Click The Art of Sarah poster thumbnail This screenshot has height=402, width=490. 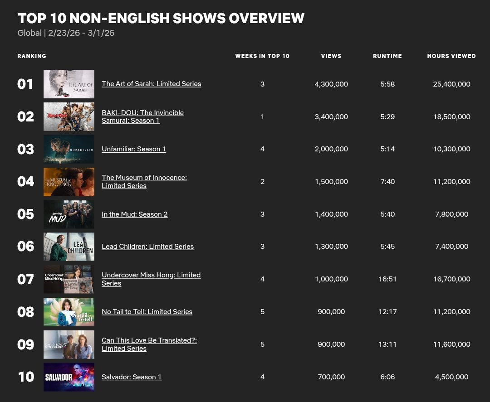(69, 84)
